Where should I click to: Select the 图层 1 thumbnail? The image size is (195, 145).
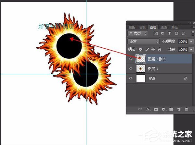pos(141,68)
